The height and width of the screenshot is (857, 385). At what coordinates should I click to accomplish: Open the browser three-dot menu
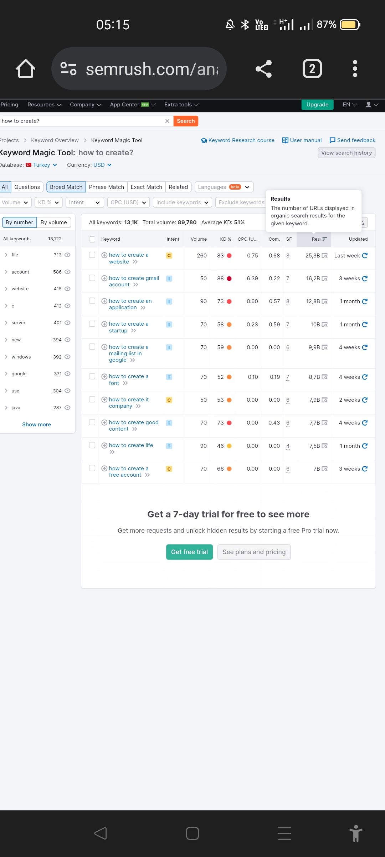click(x=355, y=69)
